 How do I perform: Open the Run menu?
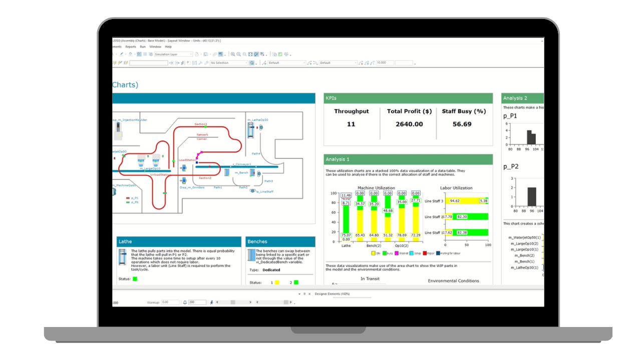coord(143,46)
